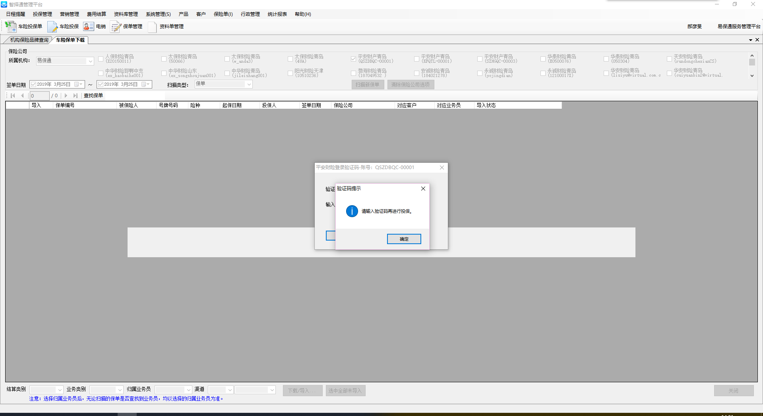The image size is (763, 416).
Task: Open the tab list arrow beside tab-strip X
Action: pyautogui.click(x=751, y=40)
